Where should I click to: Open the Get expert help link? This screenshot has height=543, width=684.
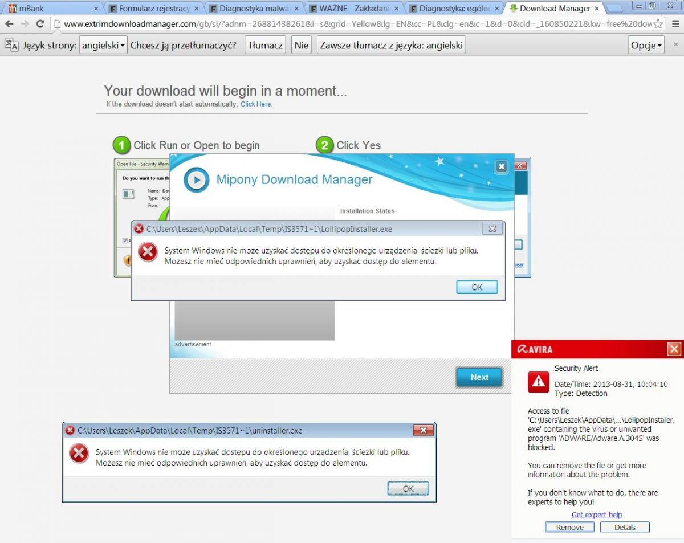point(597,515)
